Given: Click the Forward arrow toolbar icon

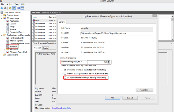Looking at the screenshot, I should 5,8.
